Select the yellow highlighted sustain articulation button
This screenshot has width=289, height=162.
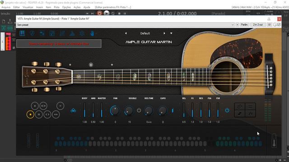pyautogui.click(x=30, y=114)
